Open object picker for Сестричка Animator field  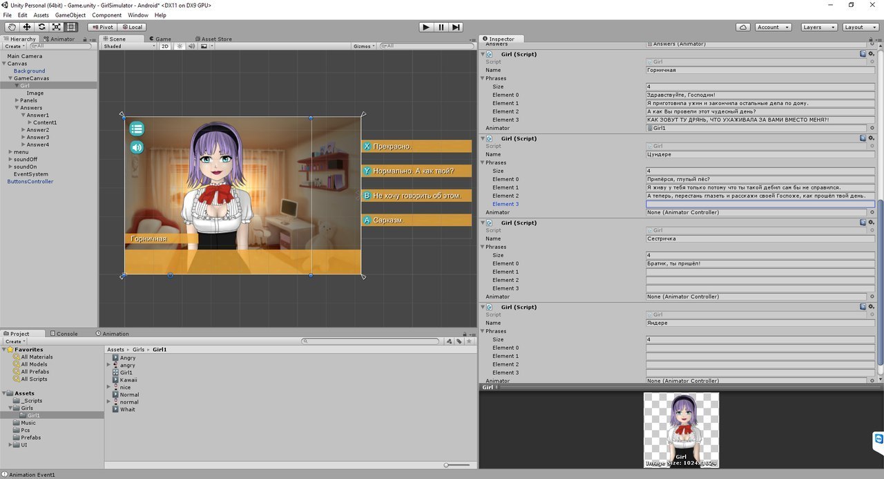(872, 297)
